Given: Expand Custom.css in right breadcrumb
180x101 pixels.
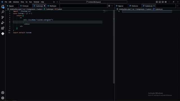Looking at the screenshot, I should coord(159,9).
